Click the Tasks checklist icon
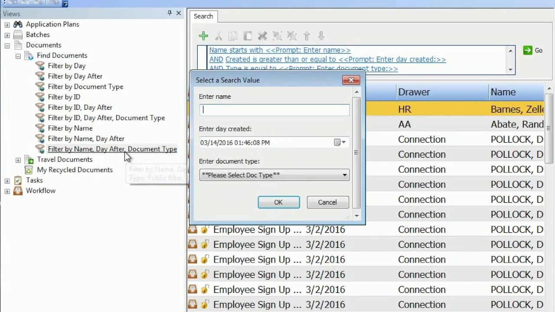 (x=18, y=180)
